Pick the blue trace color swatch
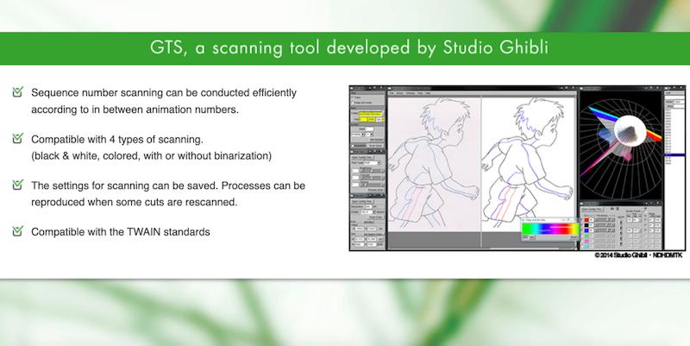690x346 pixels. (x=586, y=230)
